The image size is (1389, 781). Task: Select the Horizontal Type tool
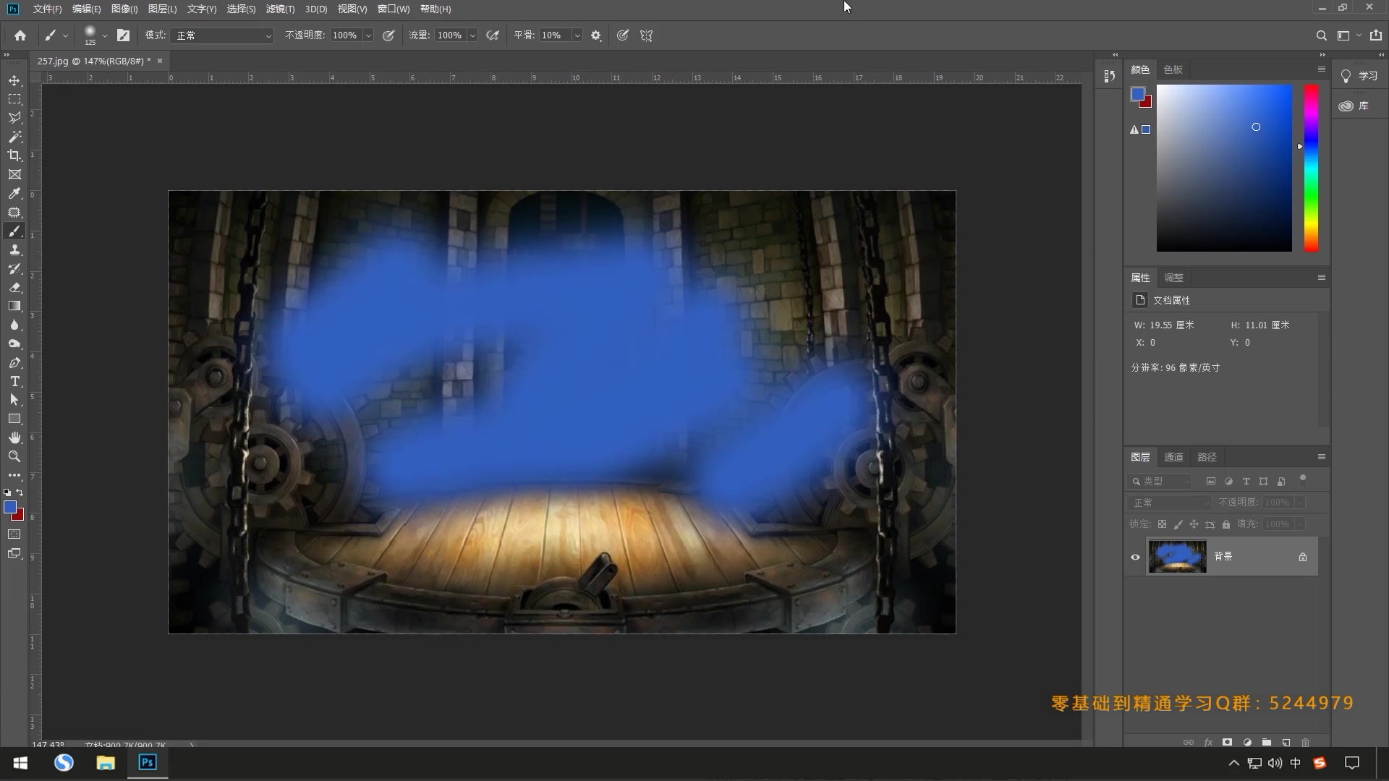14,382
